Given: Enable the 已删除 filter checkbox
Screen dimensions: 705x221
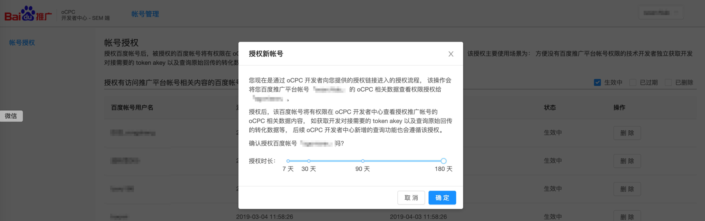Looking at the screenshot, I should tap(668, 82).
